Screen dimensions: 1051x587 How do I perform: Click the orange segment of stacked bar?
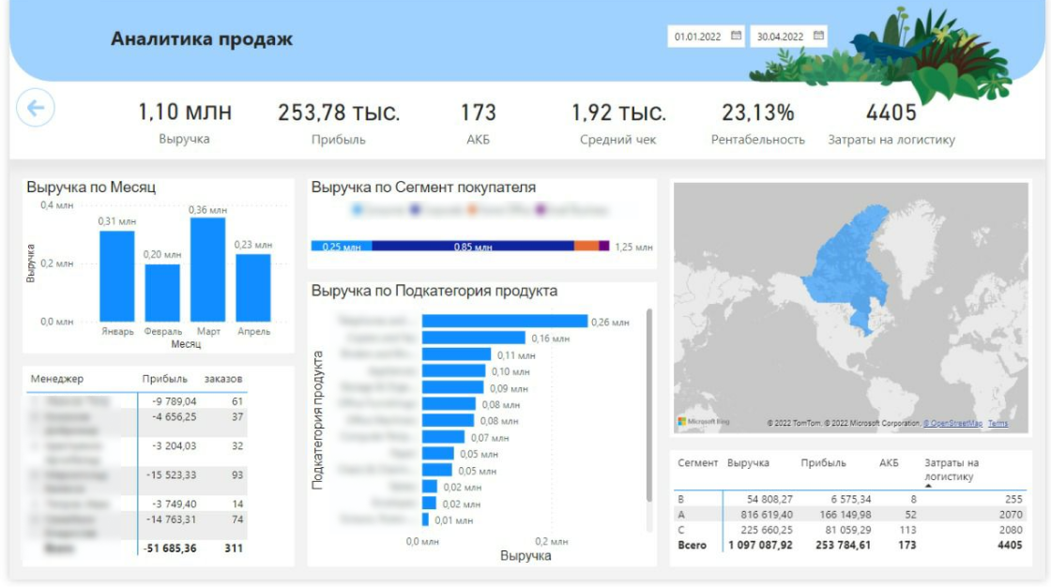click(x=586, y=246)
